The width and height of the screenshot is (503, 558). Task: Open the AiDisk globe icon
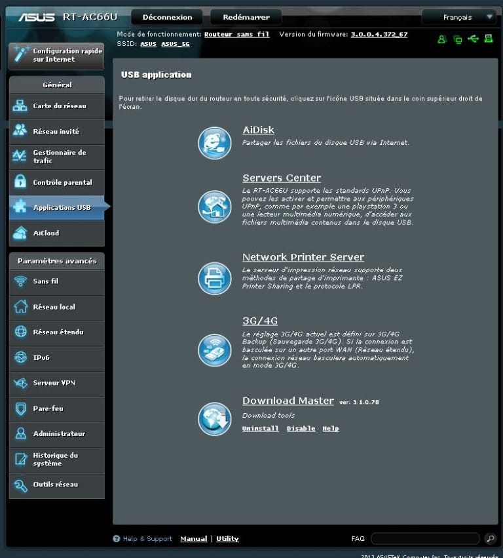pyautogui.click(x=214, y=143)
